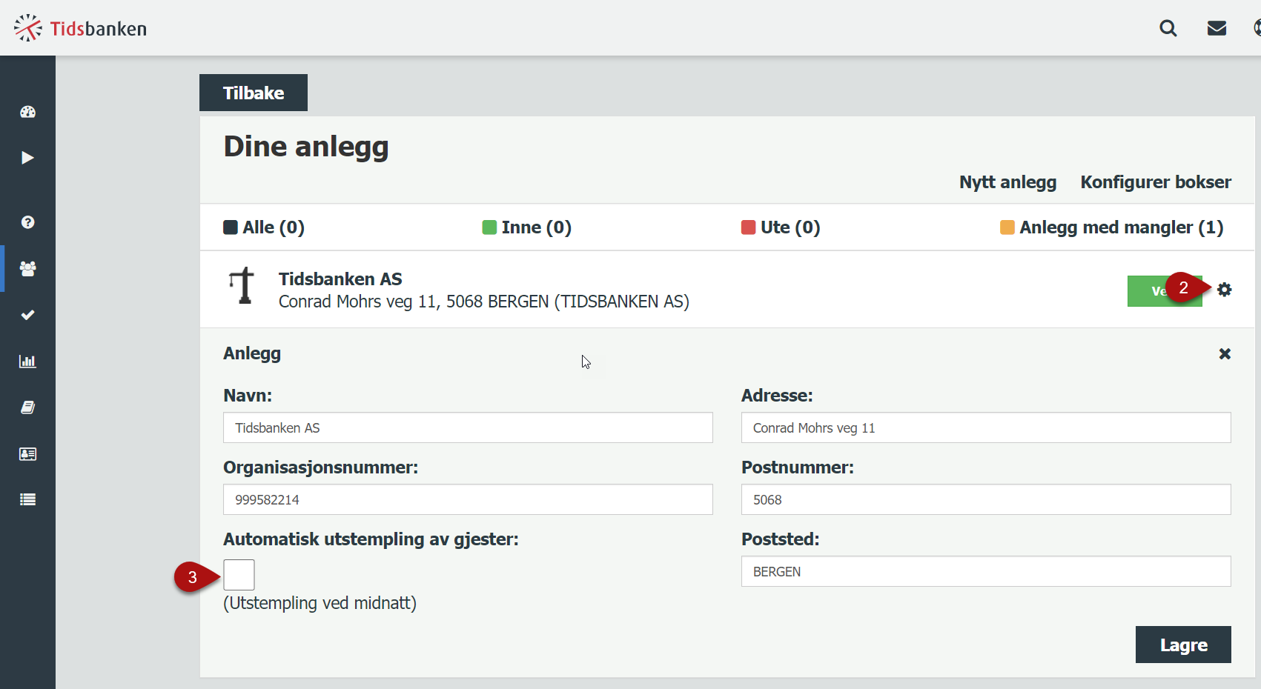Click the green Inne color square
This screenshot has width=1261, height=689.
point(489,227)
